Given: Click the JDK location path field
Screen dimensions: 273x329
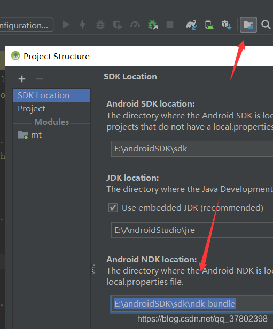Looking at the screenshot, I should [x=192, y=230].
